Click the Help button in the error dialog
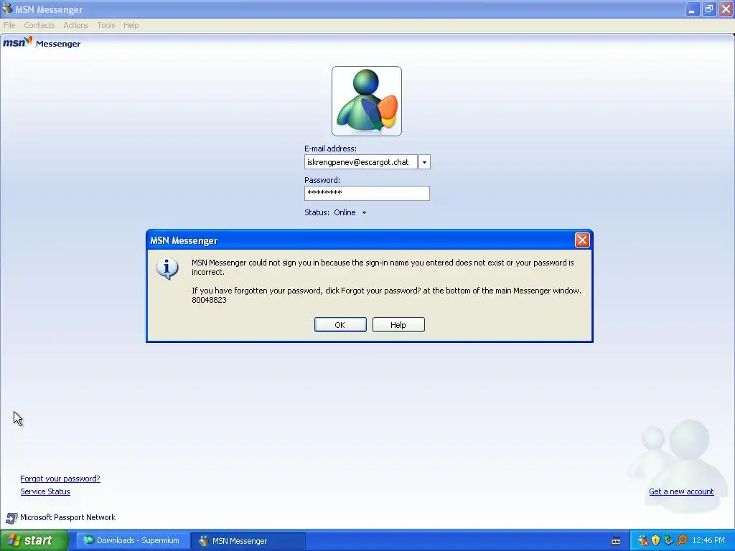 tap(398, 325)
